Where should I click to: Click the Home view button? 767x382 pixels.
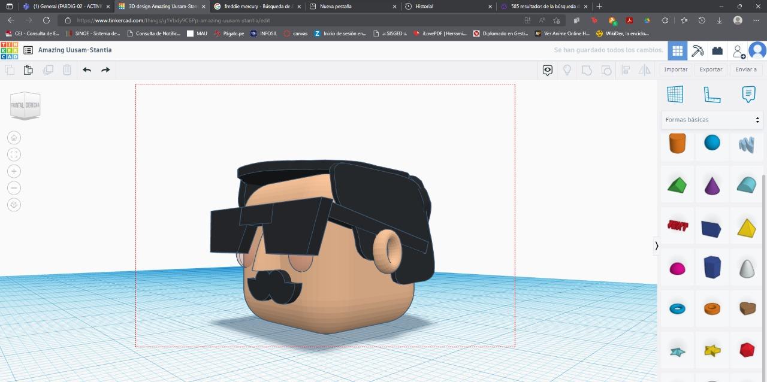pos(14,138)
